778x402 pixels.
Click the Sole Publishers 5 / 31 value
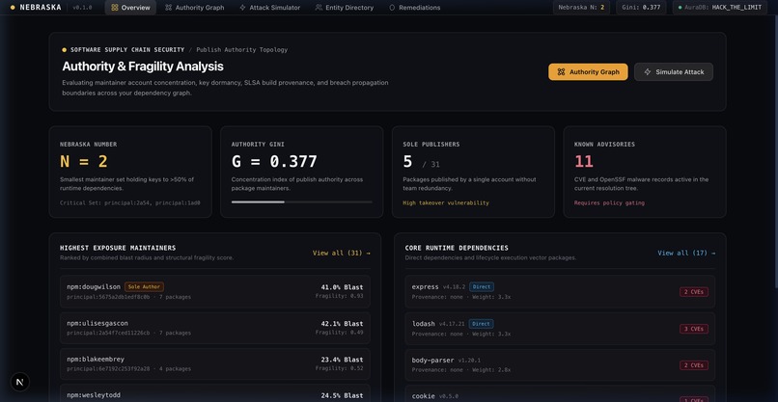421,162
